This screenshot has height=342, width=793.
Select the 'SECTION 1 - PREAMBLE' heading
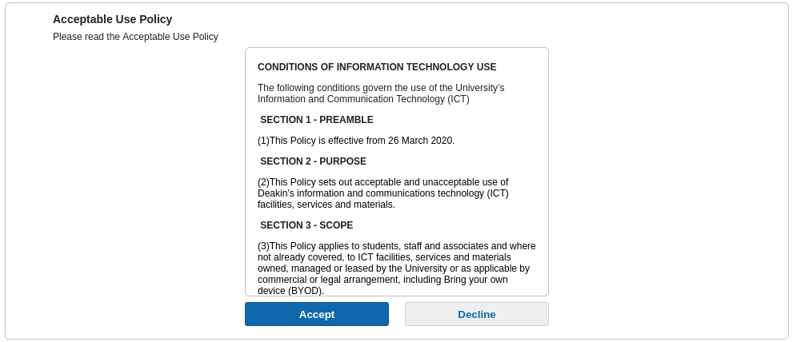(316, 120)
